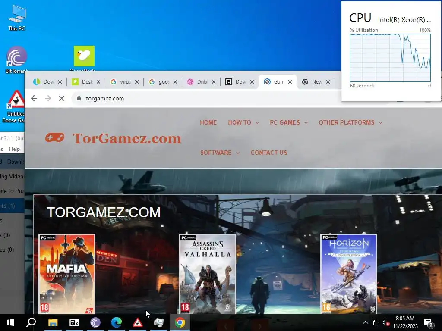
Task: Click the network tray icon
Action: click(x=376, y=322)
